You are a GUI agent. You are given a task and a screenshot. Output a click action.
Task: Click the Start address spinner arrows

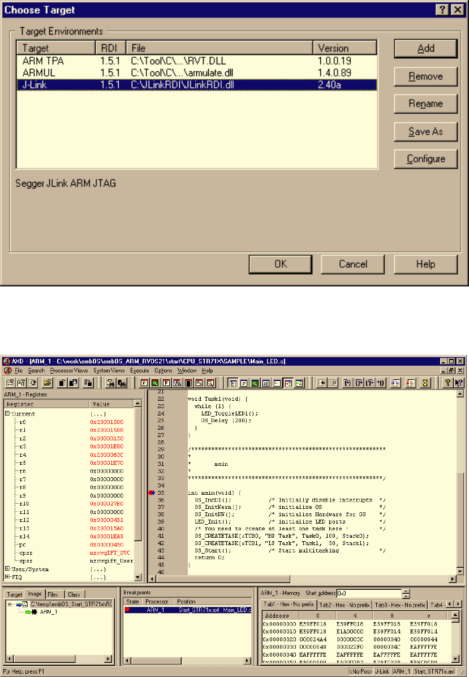point(406,594)
